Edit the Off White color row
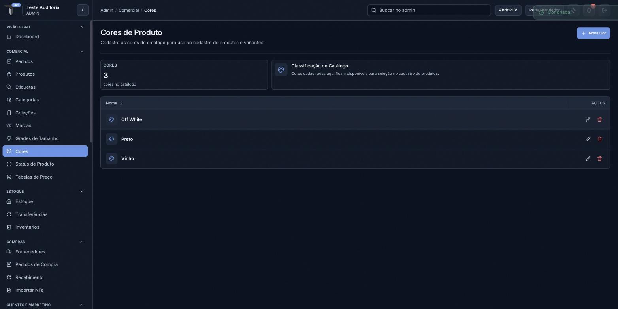Viewport: 618px width, 309px height. tap(588, 119)
